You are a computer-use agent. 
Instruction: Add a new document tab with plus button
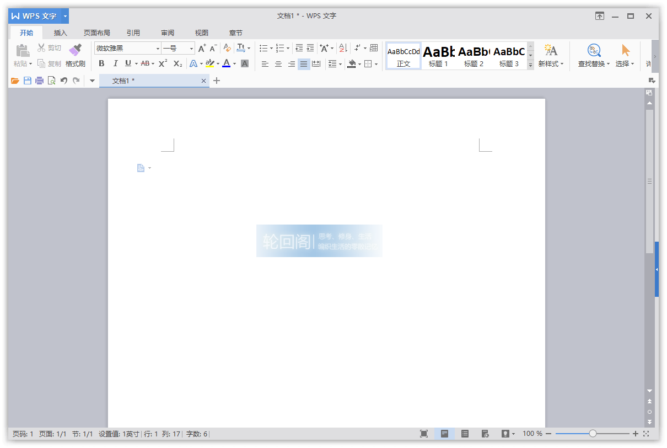coord(217,81)
